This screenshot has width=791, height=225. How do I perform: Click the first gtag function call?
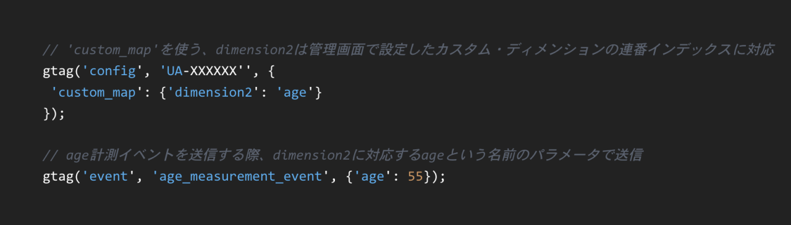(59, 71)
